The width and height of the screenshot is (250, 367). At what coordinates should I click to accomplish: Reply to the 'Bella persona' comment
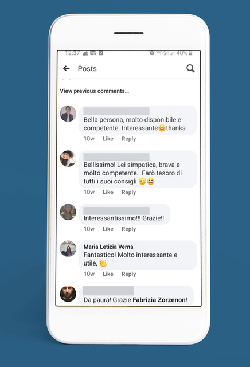tap(128, 139)
